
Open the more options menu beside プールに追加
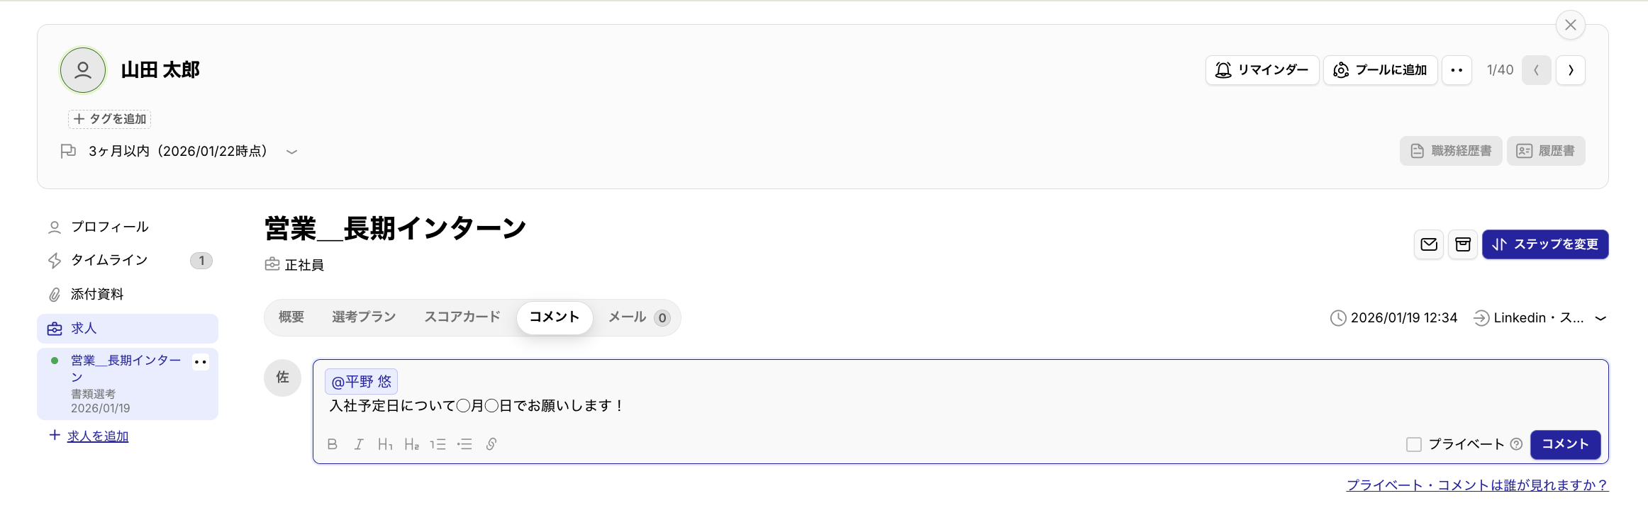1457,70
